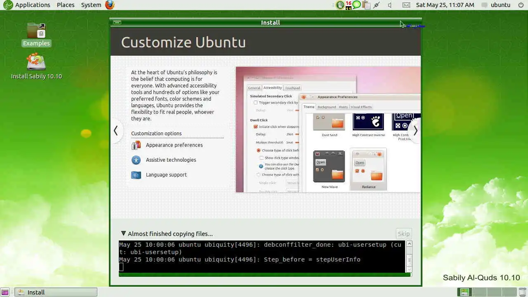Open the date and time clock
528x297 pixels.
pyautogui.click(x=445, y=5)
